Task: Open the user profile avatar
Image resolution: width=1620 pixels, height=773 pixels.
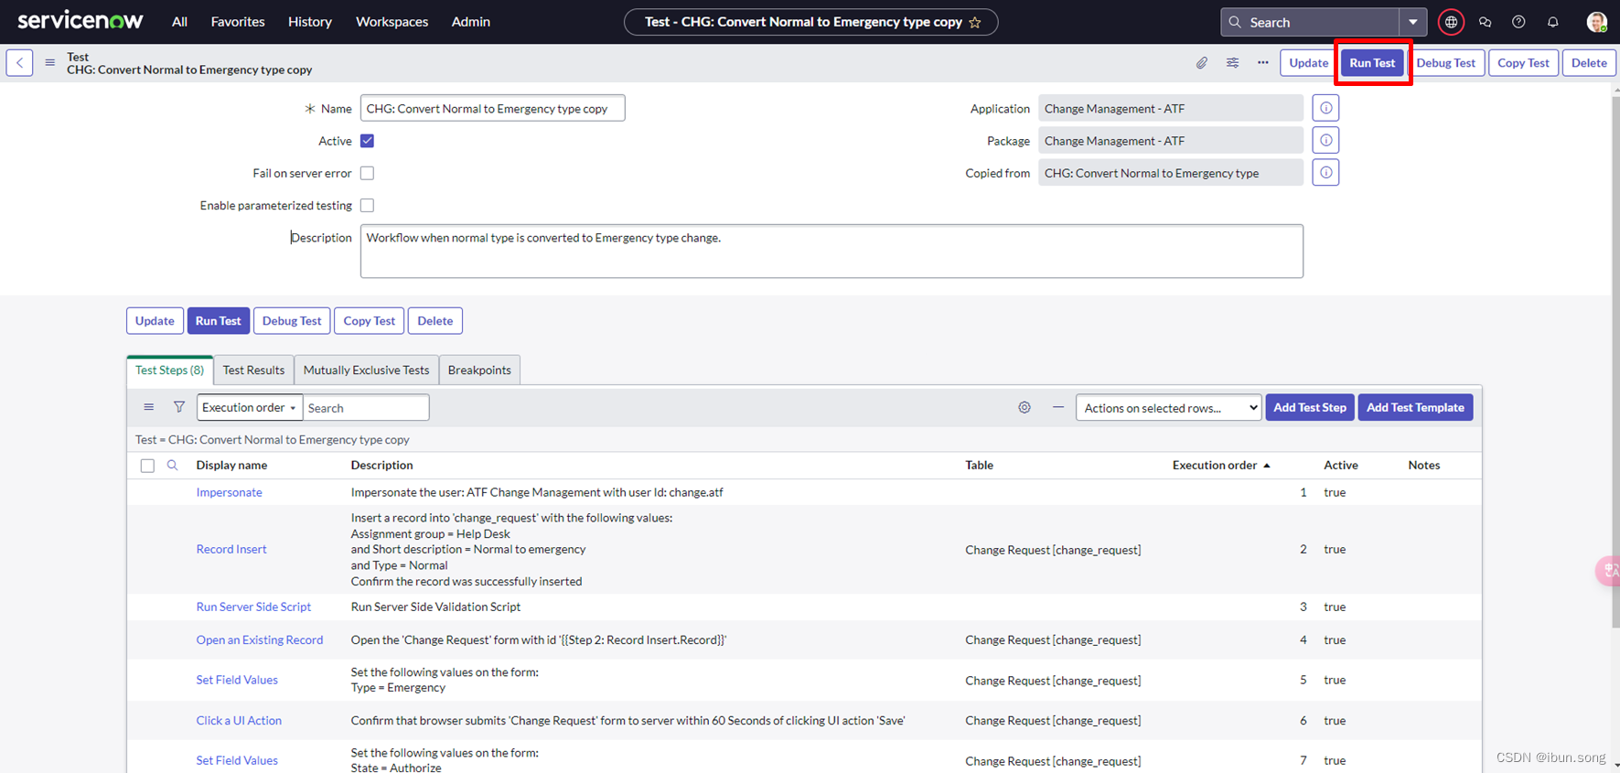Action: (x=1596, y=22)
